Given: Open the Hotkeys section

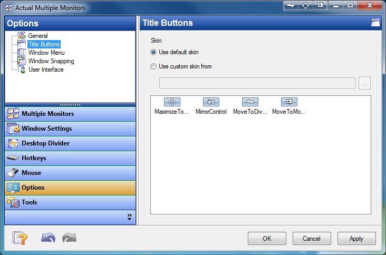Looking at the screenshot, I should click(70, 158).
